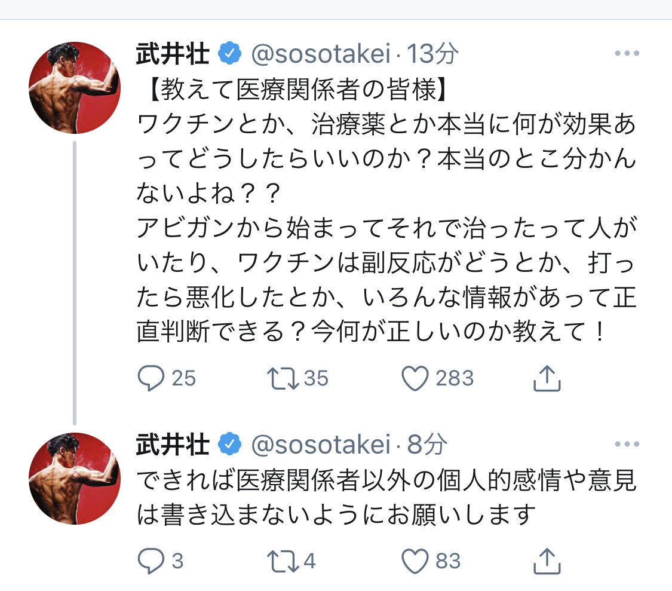
Task: Open @sosotakei handle on first tweet
Action: pos(322,54)
